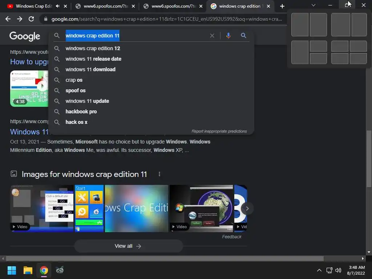Choose suggestion windows 11 update
372x279 pixels.
151,101
